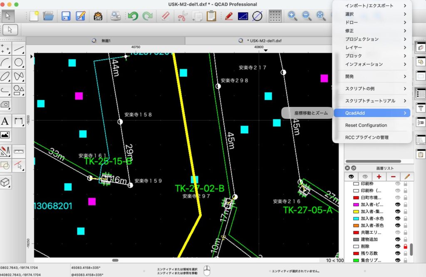Select the Line drawing tool
The width and height of the screenshot is (426, 277).
(19, 49)
